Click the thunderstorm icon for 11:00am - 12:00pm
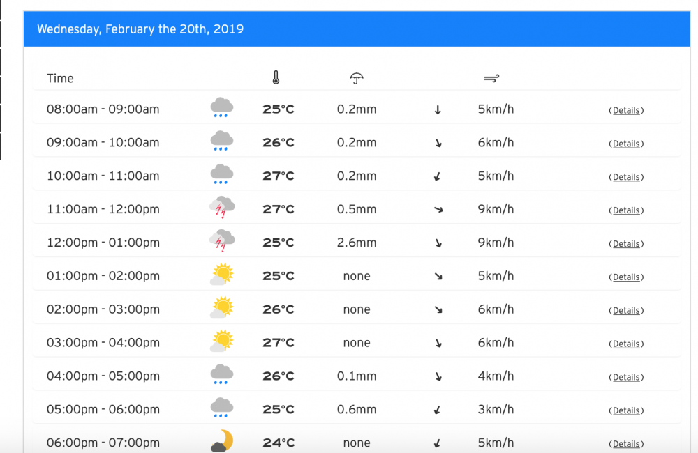 [222, 208]
